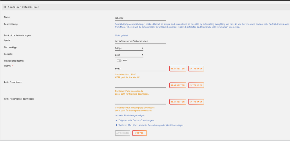Click the Local path for incomplete-downloads text
The image size is (290, 141).
pos(134,111)
